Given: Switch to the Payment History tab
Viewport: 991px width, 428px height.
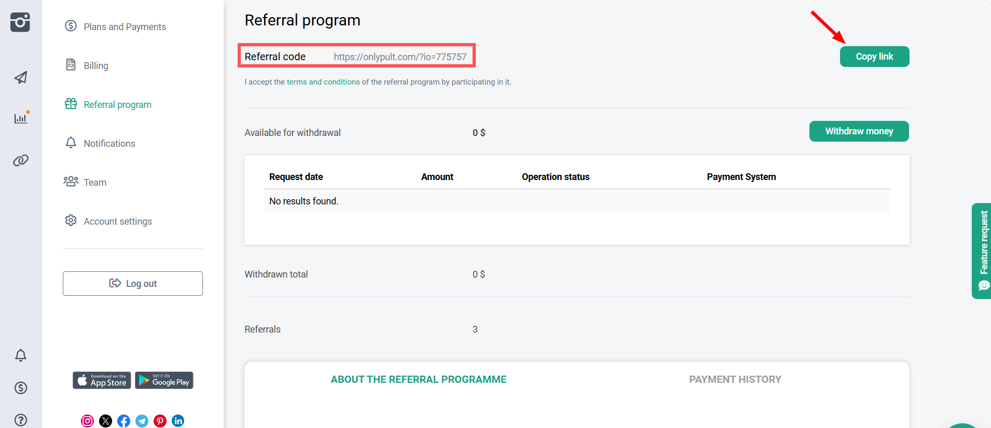Looking at the screenshot, I should click(x=735, y=380).
